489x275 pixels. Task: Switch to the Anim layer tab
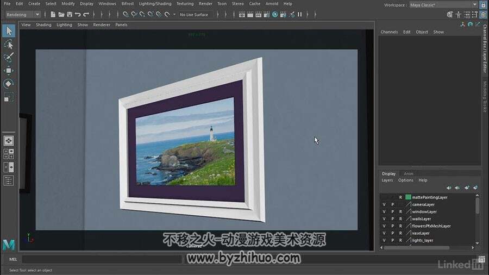tap(409, 174)
